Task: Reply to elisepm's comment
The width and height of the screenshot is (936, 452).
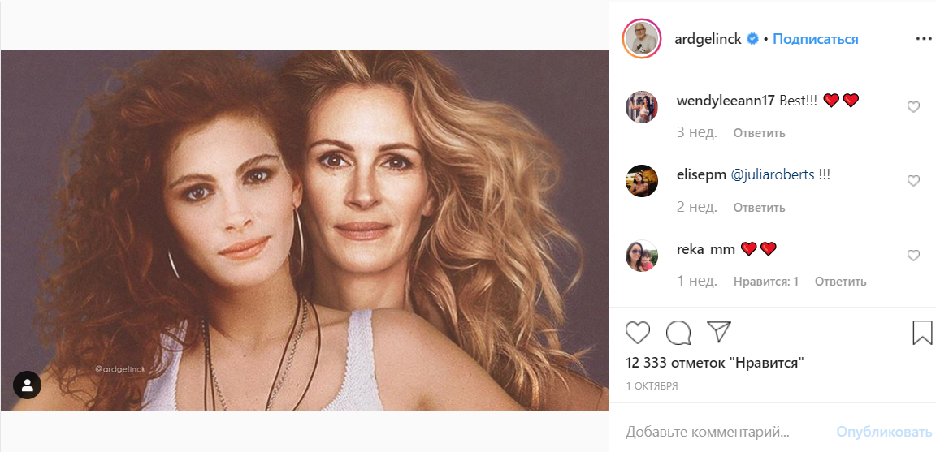Action: (x=759, y=208)
